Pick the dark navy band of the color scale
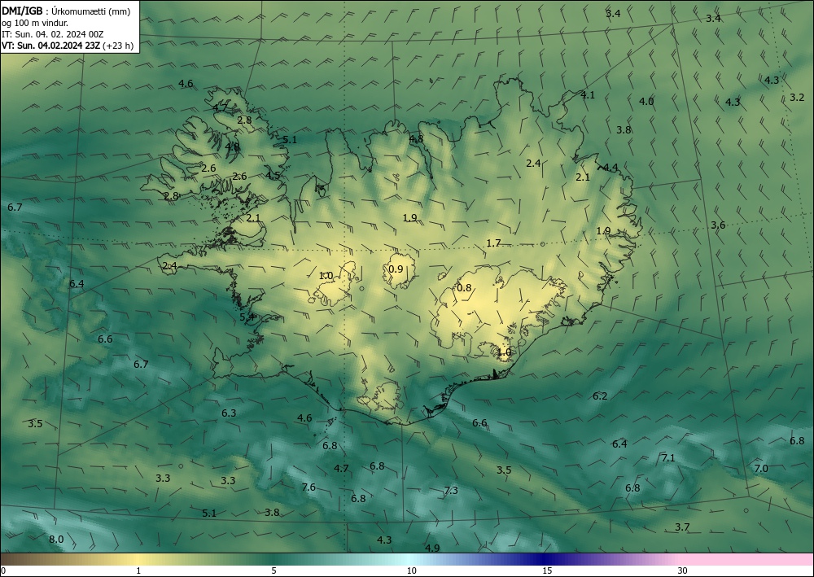Image resolution: width=814 pixels, height=577 pixels. 545,559
